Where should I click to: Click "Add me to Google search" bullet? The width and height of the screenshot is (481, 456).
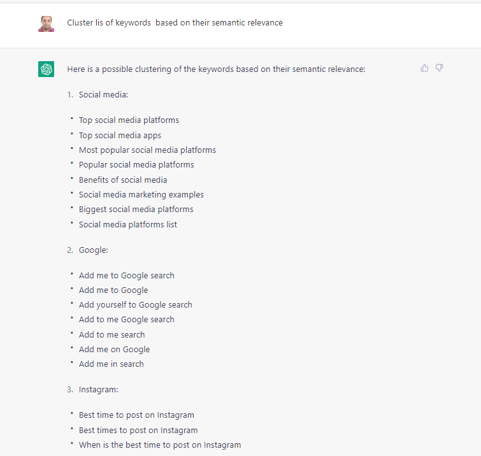tap(126, 276)
